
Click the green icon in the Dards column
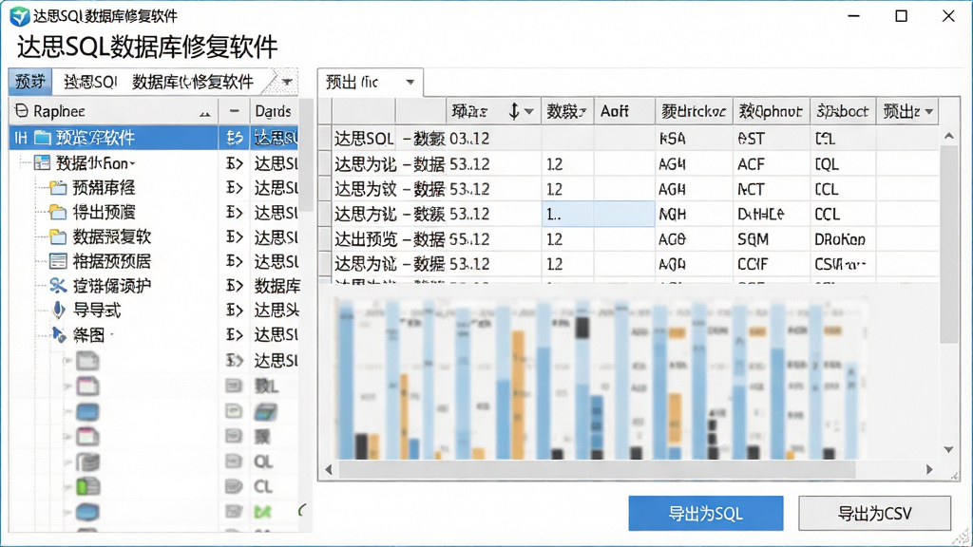(x=263, y=512)
